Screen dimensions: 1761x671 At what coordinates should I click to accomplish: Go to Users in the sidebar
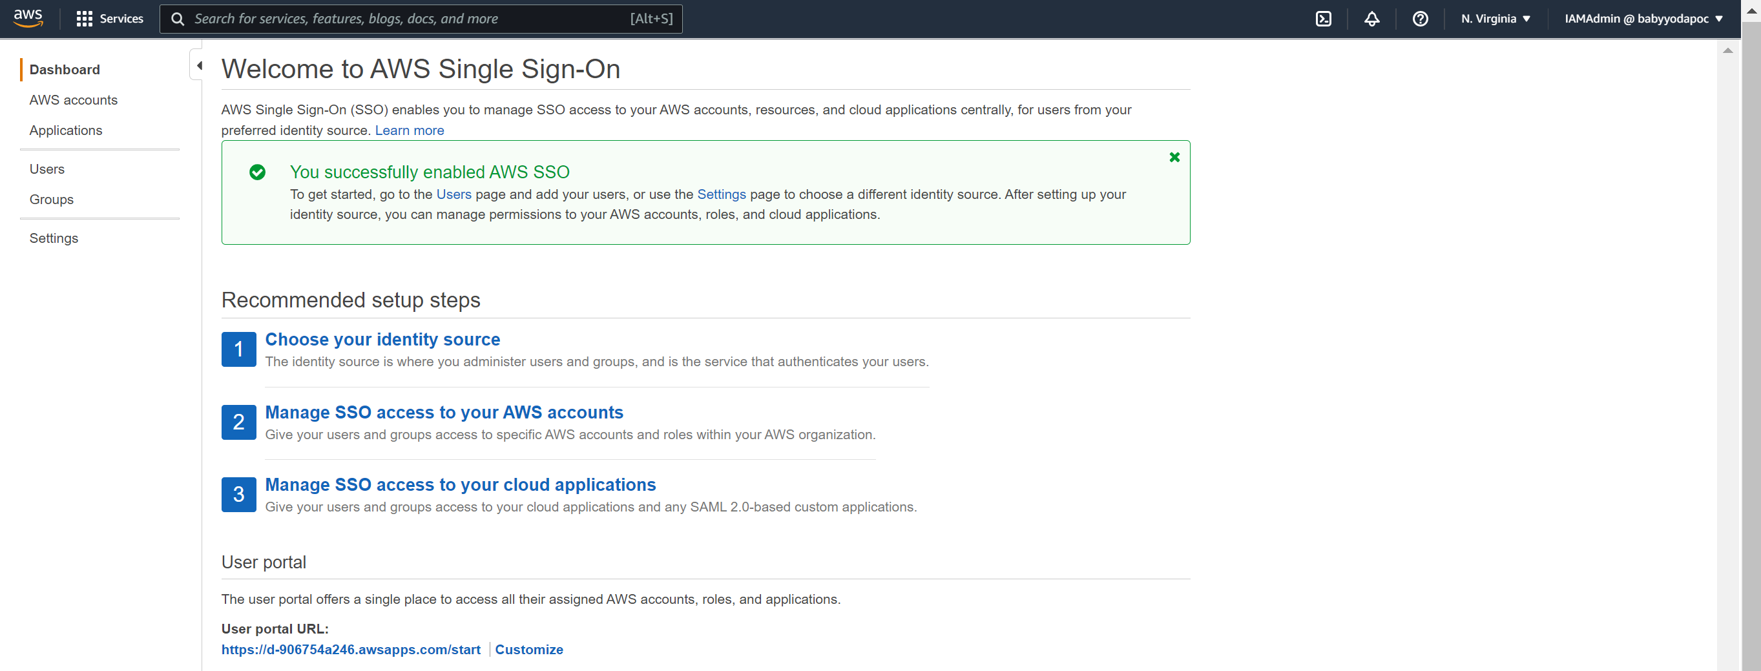click(x=47, y=169)
